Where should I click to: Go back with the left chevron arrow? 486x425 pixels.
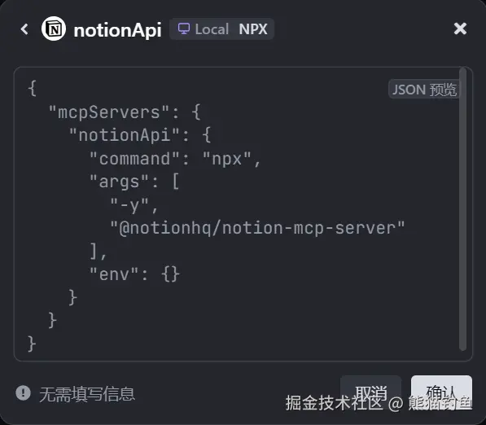[24, 29]
